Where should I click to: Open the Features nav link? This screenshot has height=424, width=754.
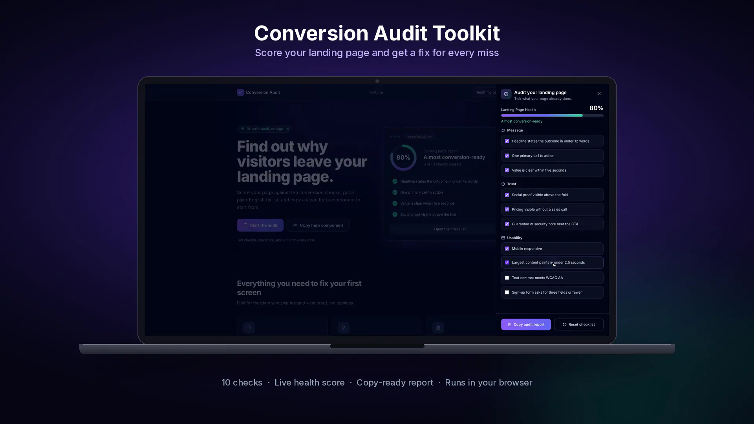[376, 93]
